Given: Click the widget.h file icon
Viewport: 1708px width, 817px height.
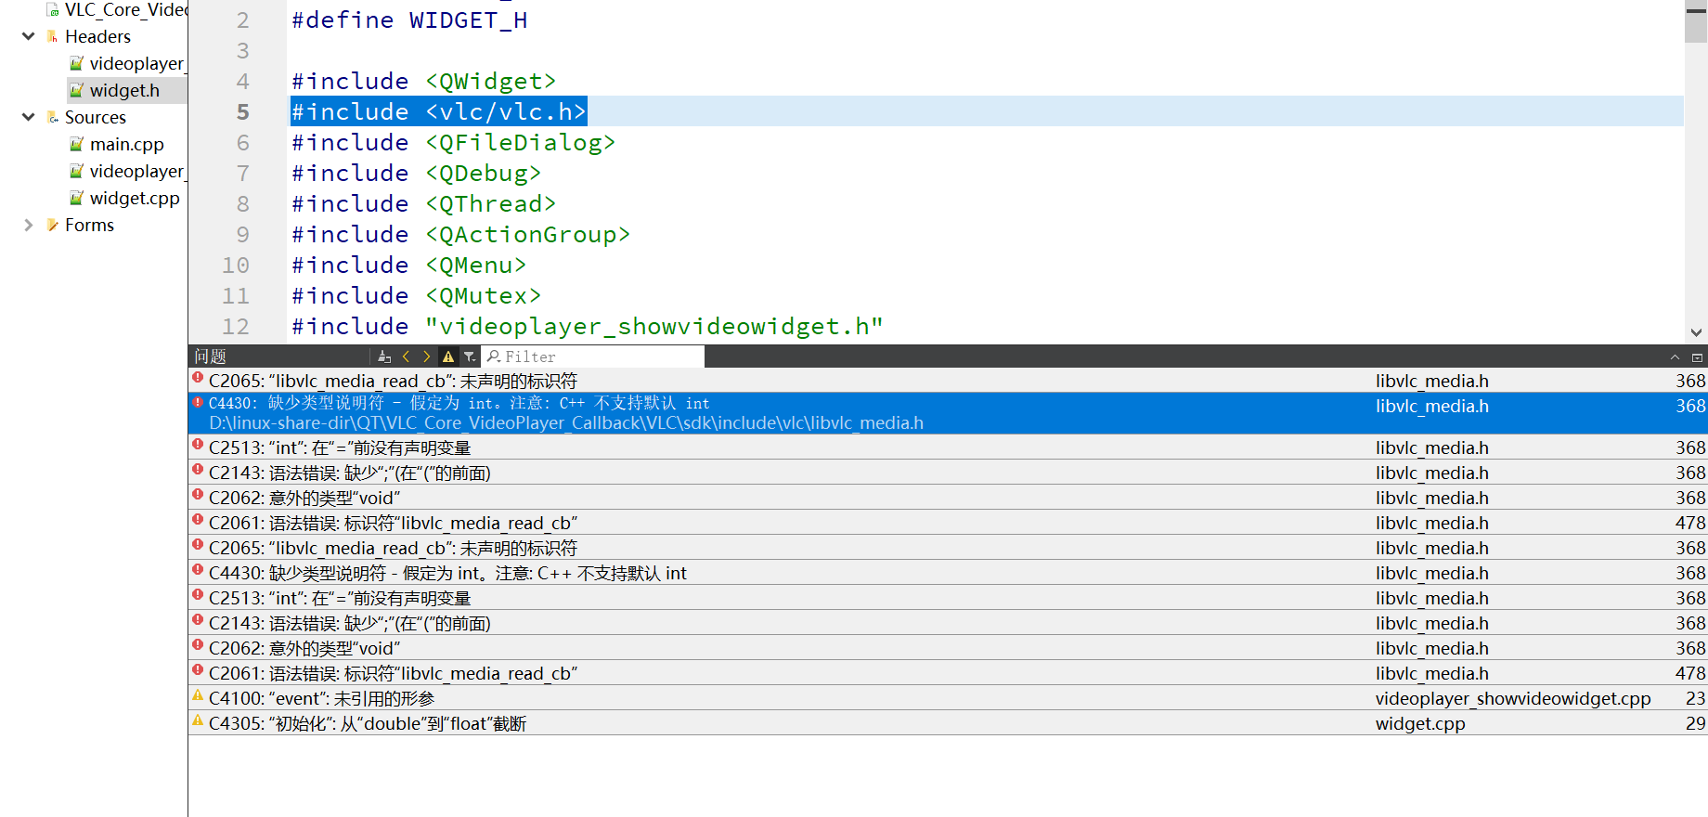Looking at the screenshot, I should pos(77,90).
